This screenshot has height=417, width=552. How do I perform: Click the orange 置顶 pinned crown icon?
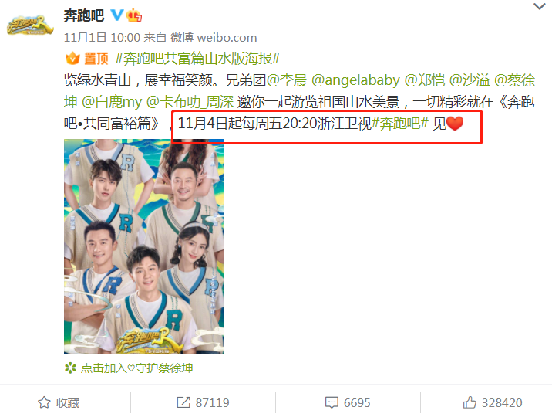[x=72, y=58]
